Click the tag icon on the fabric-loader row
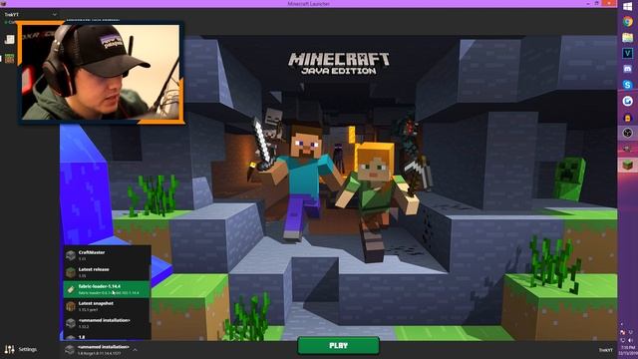This screenshot has height=359, width=638. click(71, 289)
